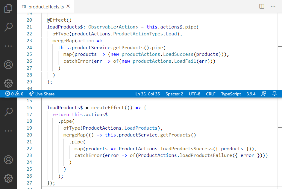This screenshot has height=189, width=282.
Task: Start a Live Share session
Action: 42,94
